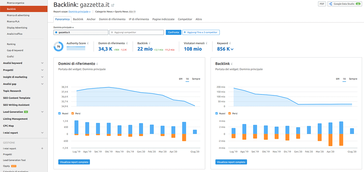Open Topic Research in sidebar
This screenshot has width=364, height=172.
12,91
